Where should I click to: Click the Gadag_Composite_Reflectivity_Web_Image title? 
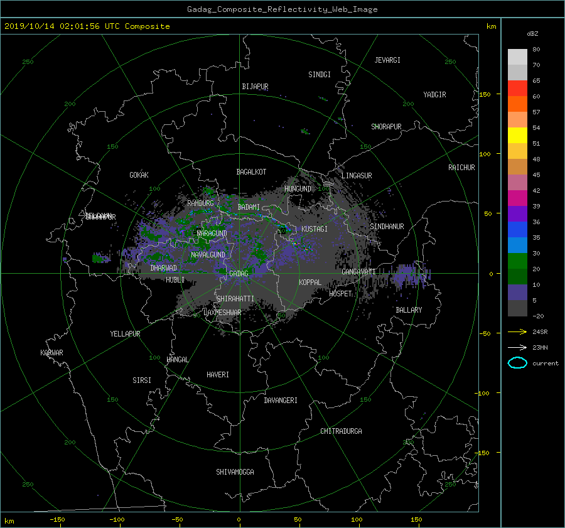coord(282,9)
